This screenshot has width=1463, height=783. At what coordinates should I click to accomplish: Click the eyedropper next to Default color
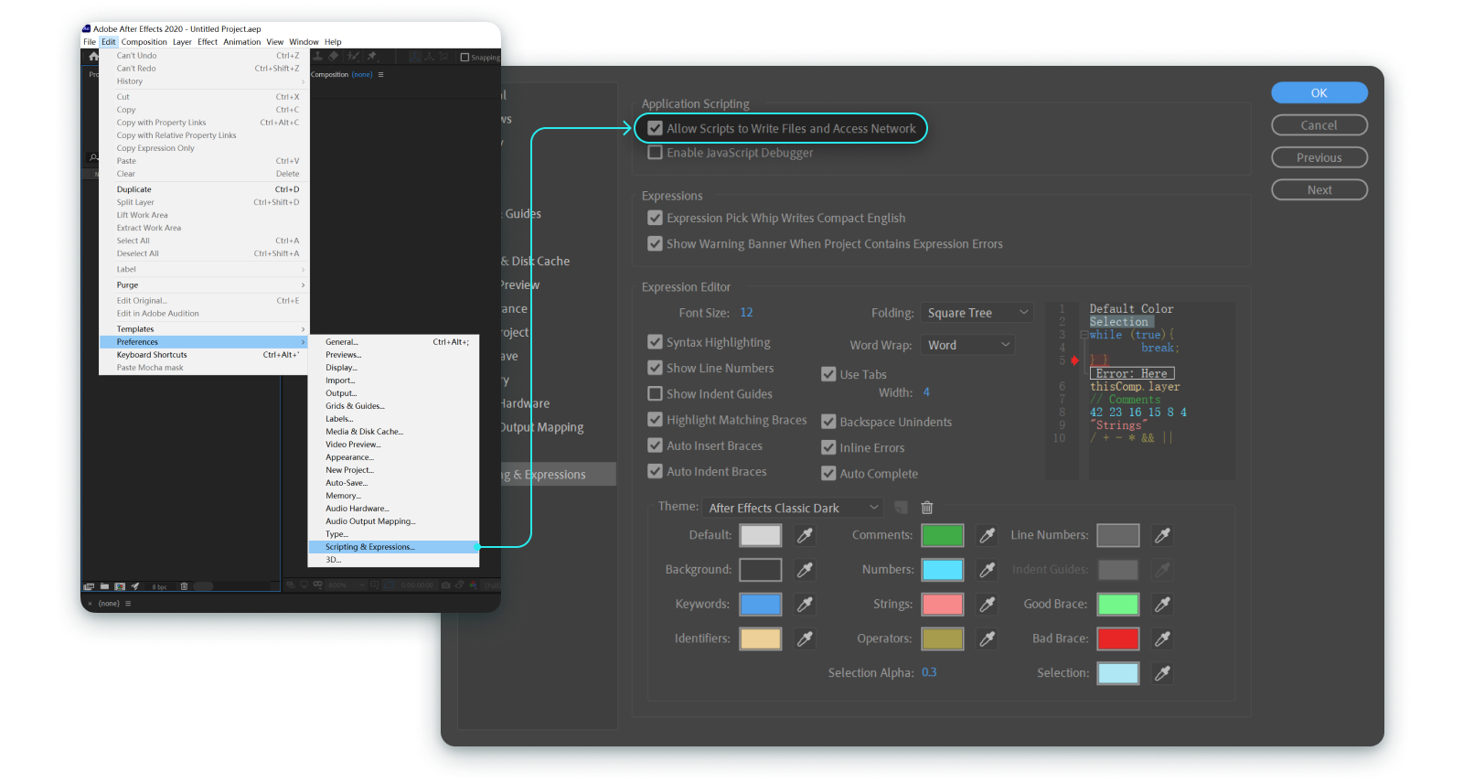click(805, 535)
